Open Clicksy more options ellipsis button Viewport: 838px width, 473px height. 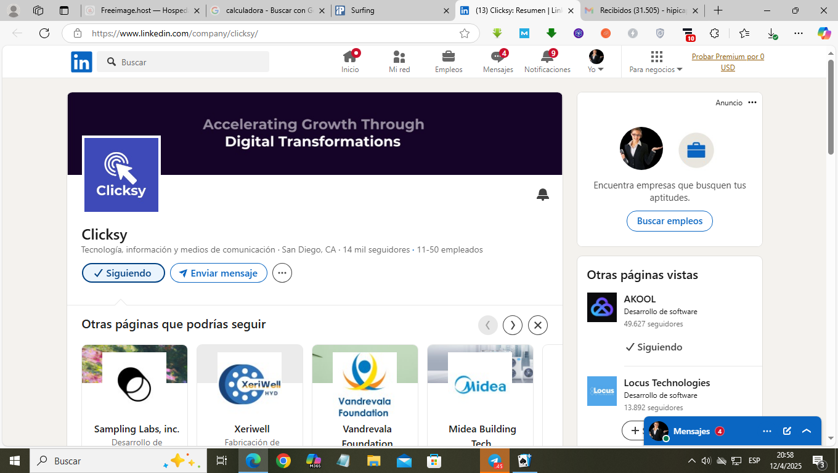pos(282,273)
